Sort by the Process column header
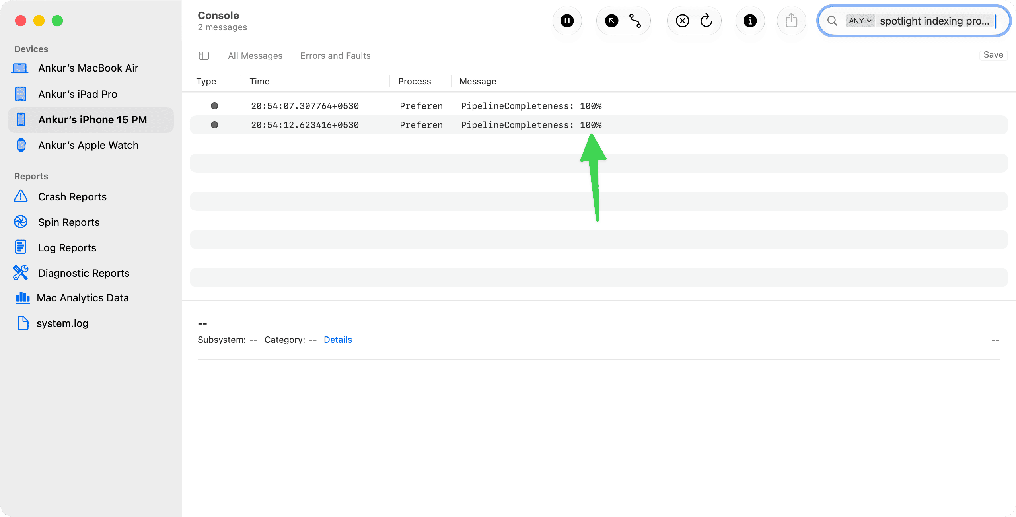The height and width of the screenshot is (517, 1016). pyautogui.click(x=415, y=82)
